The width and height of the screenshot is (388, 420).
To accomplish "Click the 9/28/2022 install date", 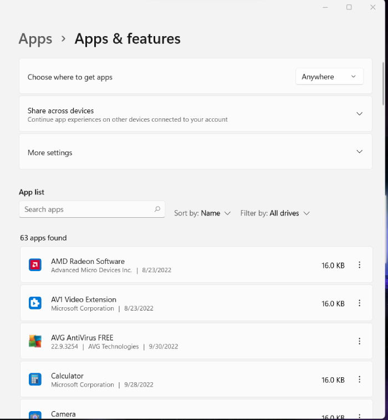I will [139, 384].
